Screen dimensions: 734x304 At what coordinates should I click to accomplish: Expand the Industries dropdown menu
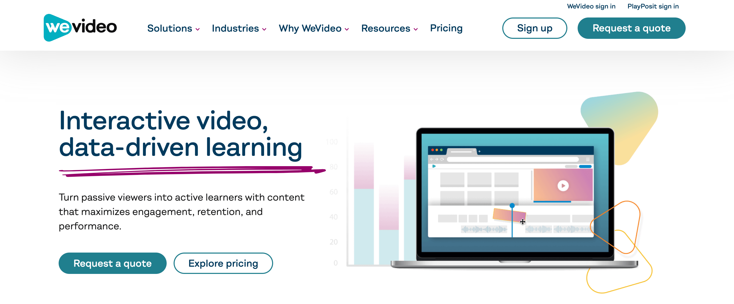click(239, 28)
